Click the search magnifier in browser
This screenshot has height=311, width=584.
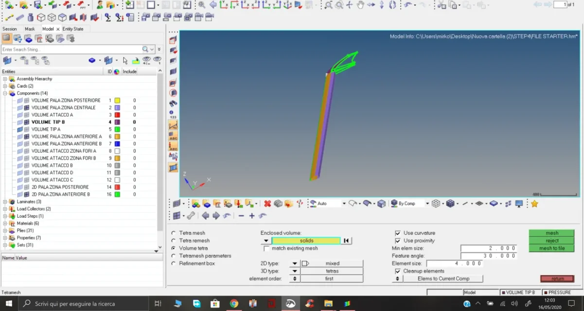click(x=145, y=50)
